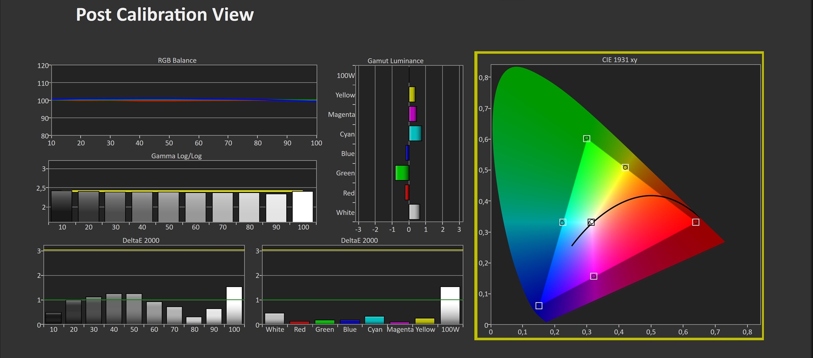Click the Cyan bar in color DeltaE chart
Viewport: 813px width, 358px height.
point(374,320)
